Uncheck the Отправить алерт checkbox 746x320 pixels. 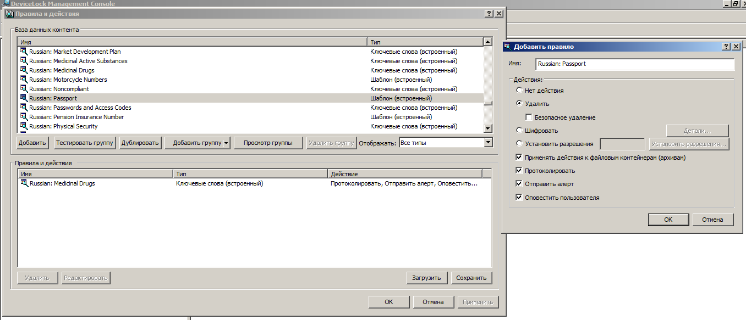pos(519,184)
